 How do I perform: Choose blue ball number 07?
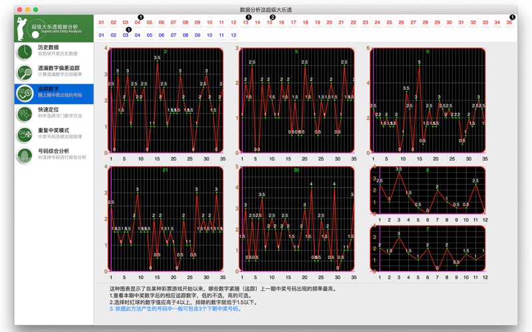pyautogui.click(x=174, y=35)
